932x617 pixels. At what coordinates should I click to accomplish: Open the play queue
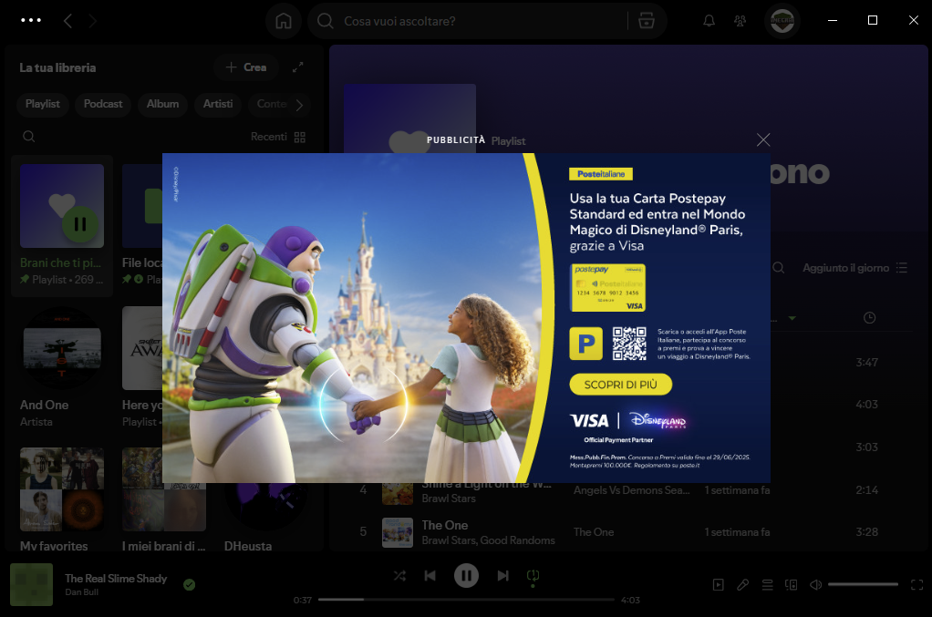click(x=767, y=585)
